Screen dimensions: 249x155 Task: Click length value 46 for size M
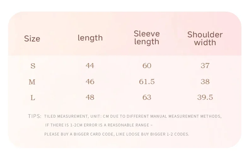click(90, 82)
